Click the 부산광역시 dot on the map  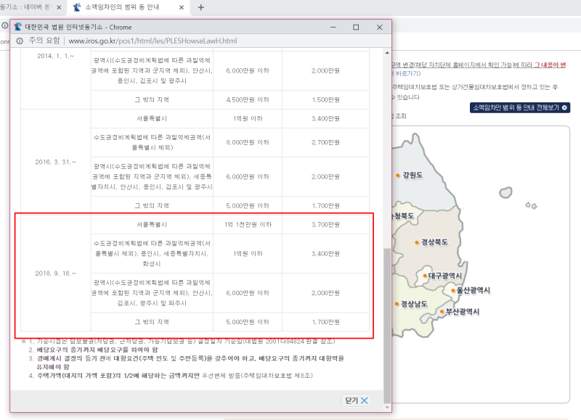coord(442,310)
